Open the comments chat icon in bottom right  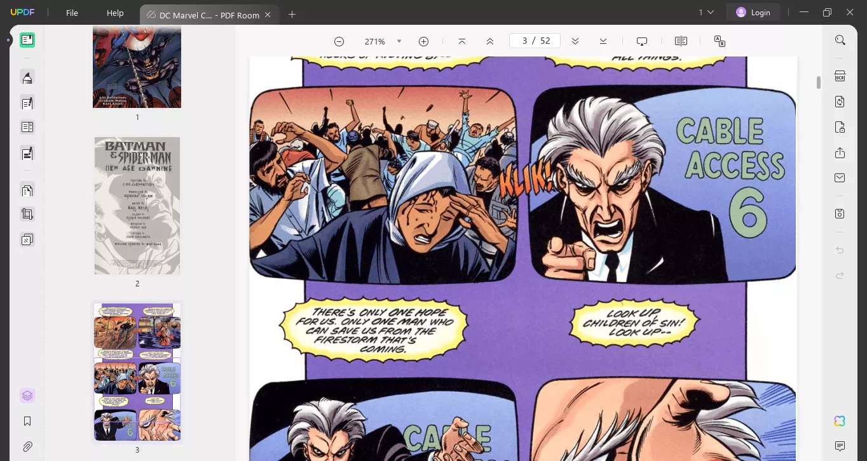coord(840,446)
